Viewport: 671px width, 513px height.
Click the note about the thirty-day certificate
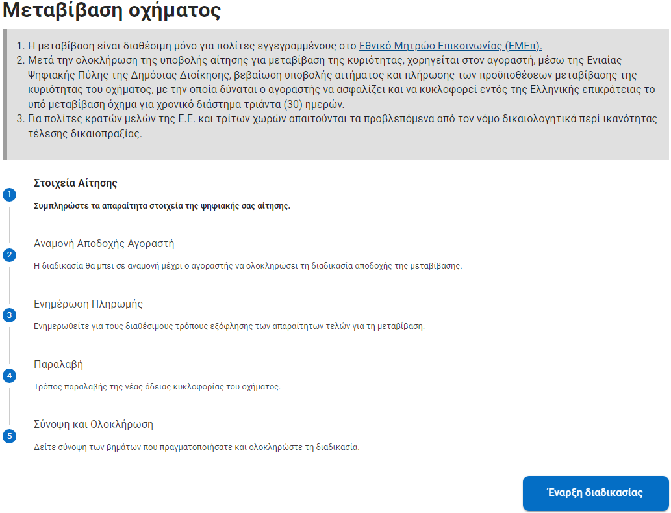click(338, 83)
